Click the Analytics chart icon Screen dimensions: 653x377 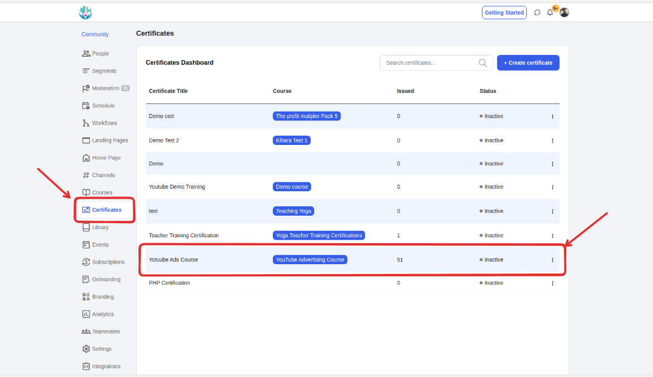pyautogui.click(x=86, y=314)
